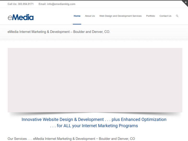Screen dimensions: 188x141
Task: Click the 'for ALL your Internet Marketing Programs' line
Action: [94, 126]
